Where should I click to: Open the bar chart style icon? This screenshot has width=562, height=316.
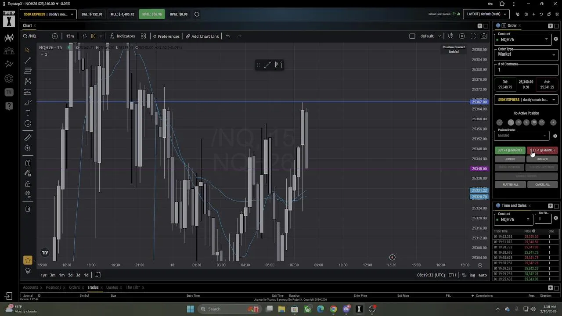pos(84,36)
